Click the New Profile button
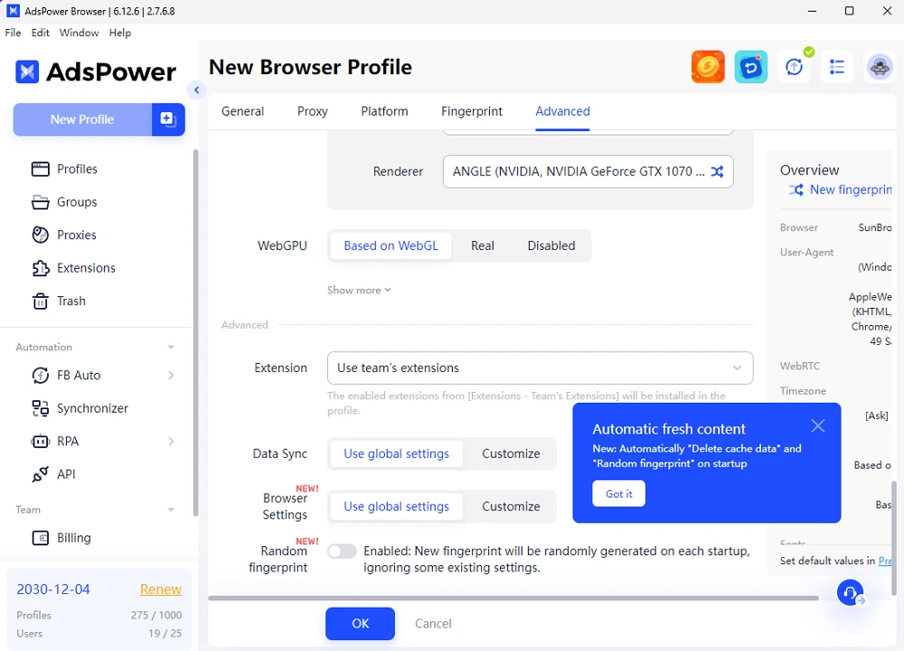 point(82,119)
